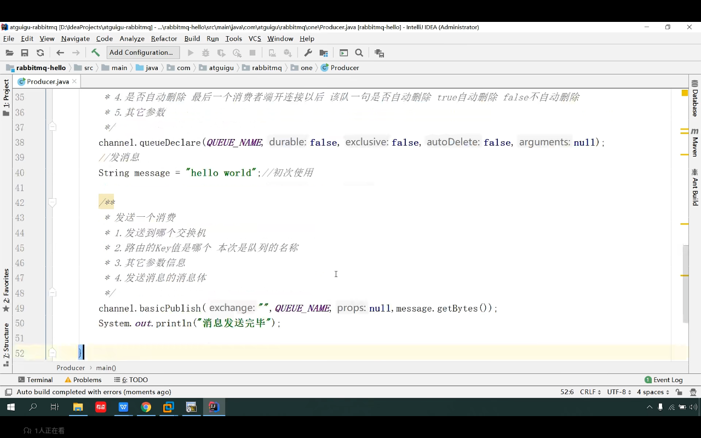Image resolution: width=701 pixels, height=438 pixels.
Task: Toggle read-only lock icon in status bar
Action: coord(679,392)
